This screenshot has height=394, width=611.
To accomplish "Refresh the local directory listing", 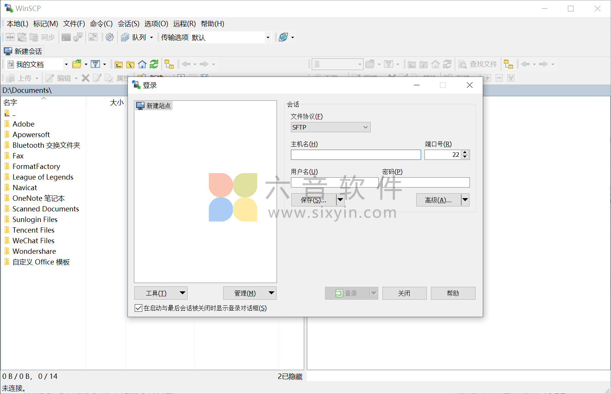I will coord(154,64).
